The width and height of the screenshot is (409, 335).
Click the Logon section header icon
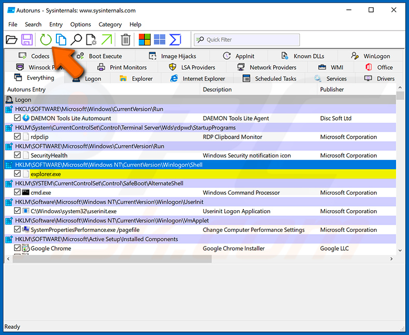pos(9,99)
